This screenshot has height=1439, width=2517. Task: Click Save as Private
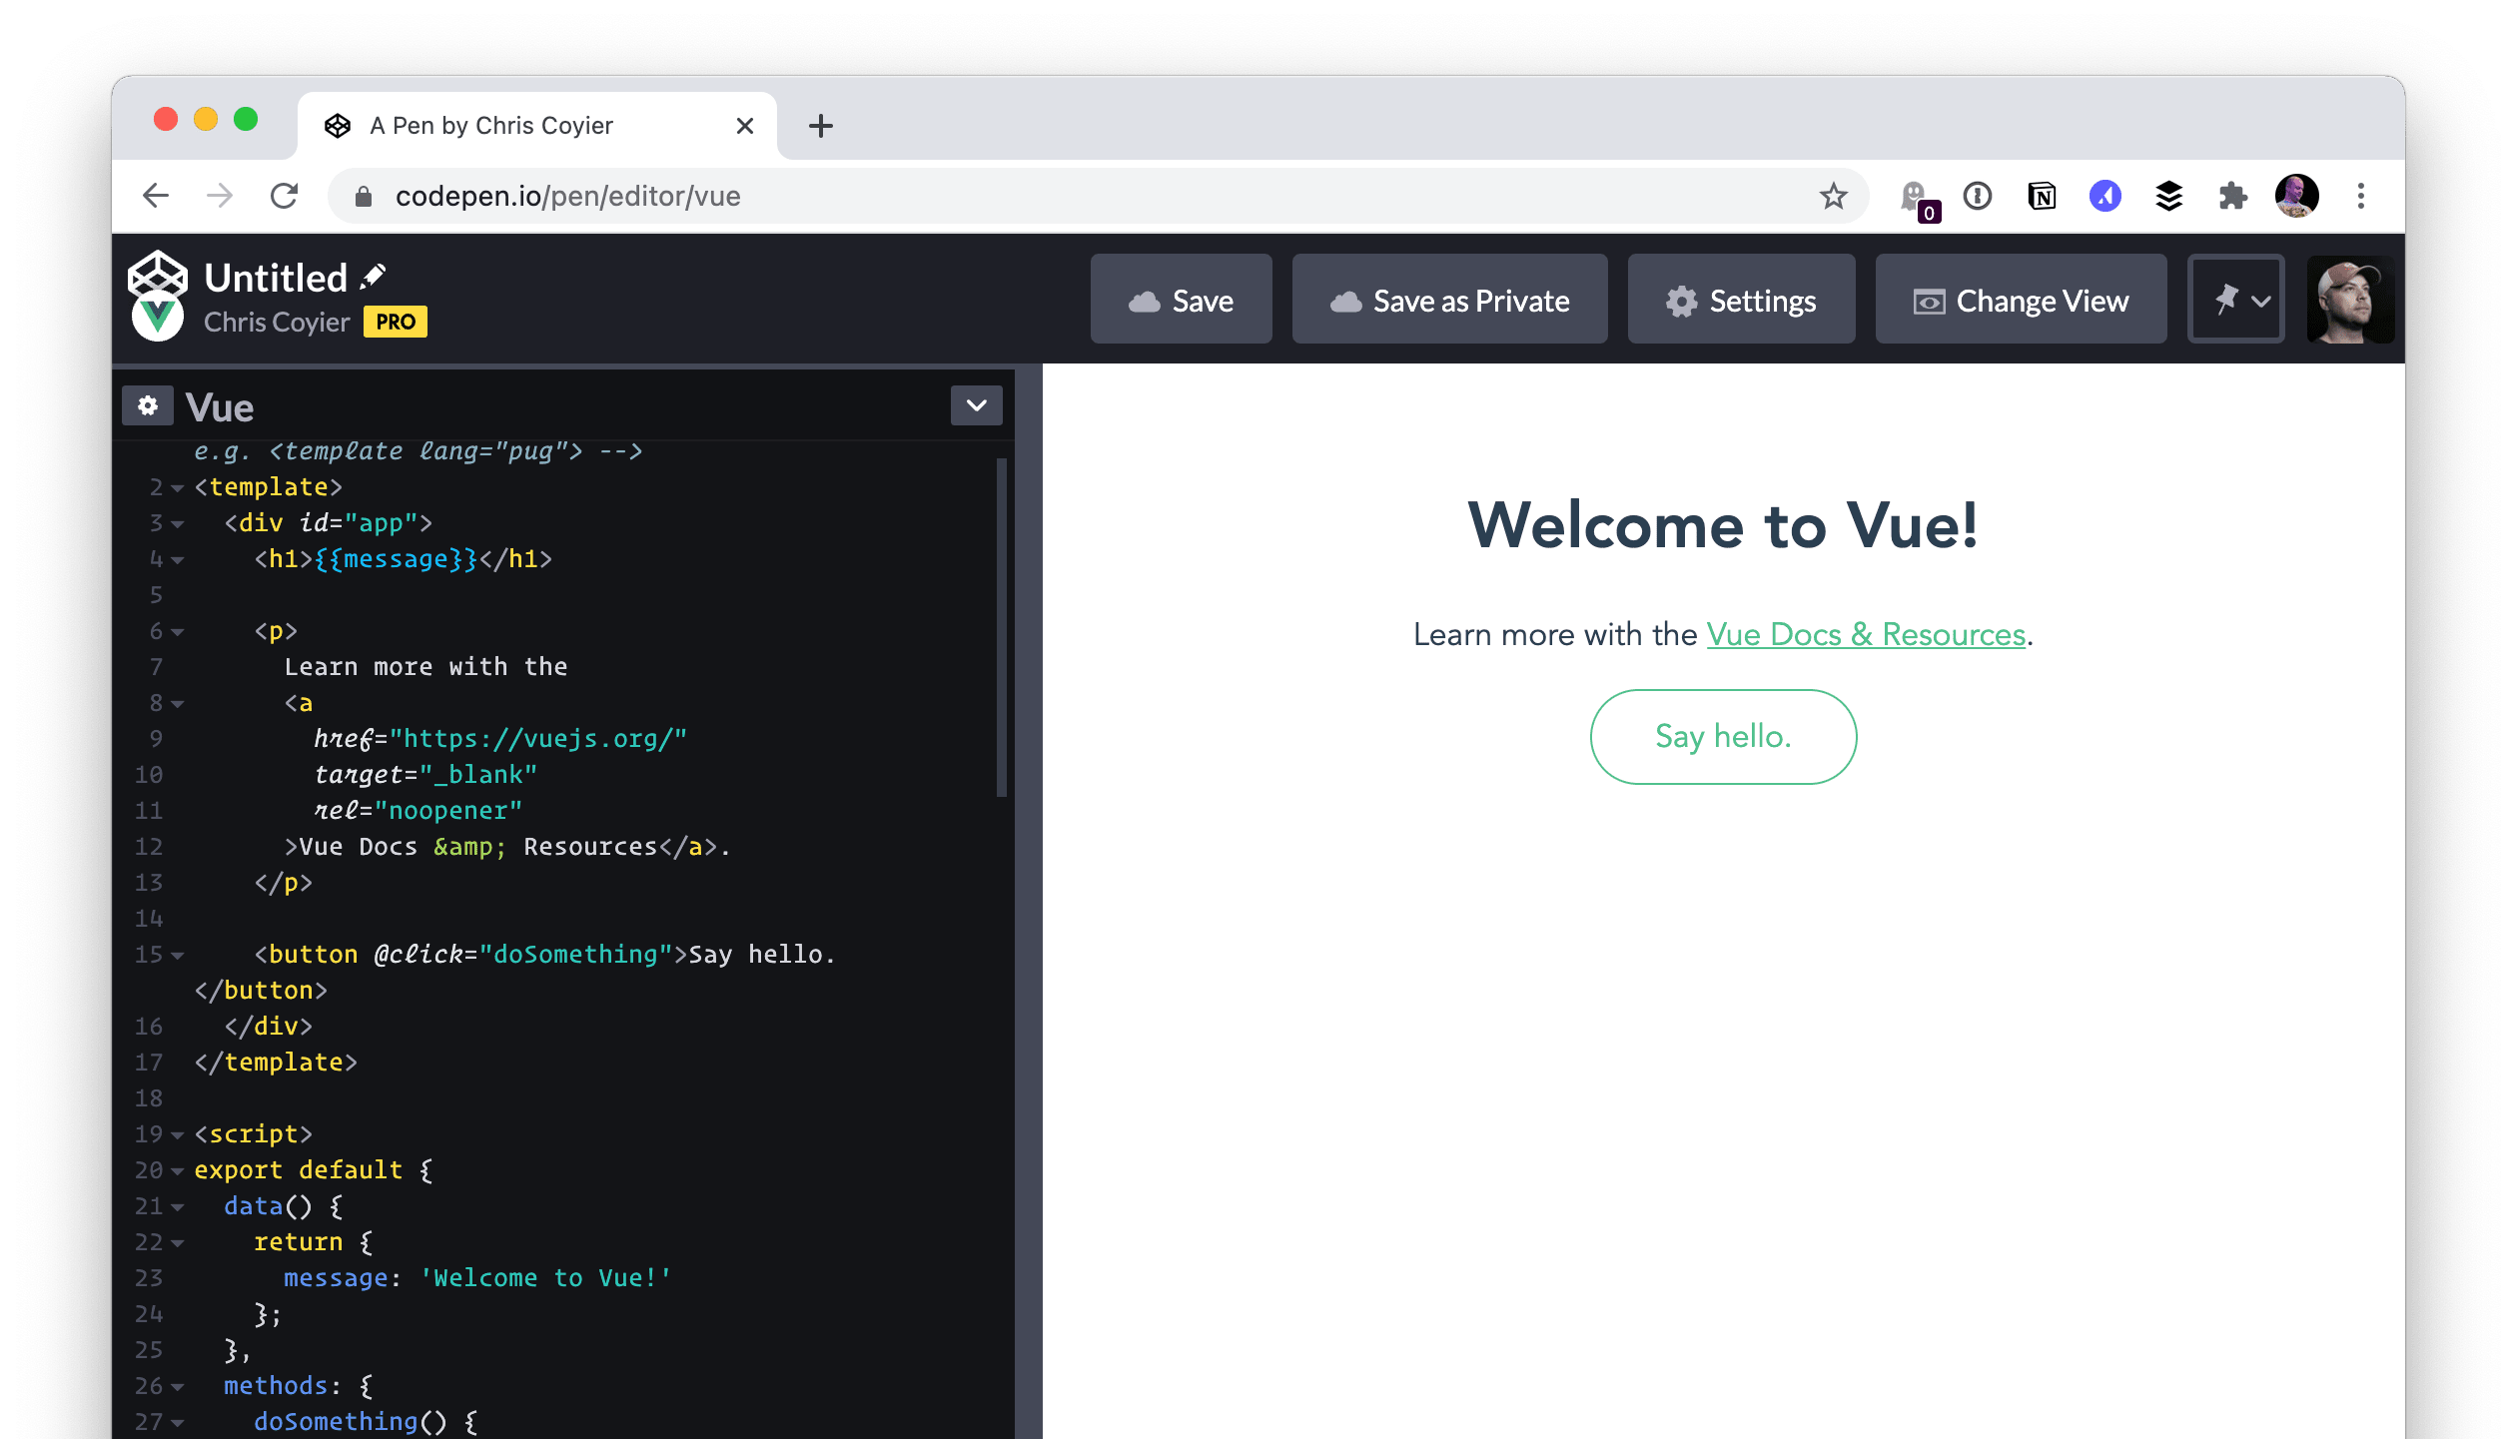pos(1450,300)
